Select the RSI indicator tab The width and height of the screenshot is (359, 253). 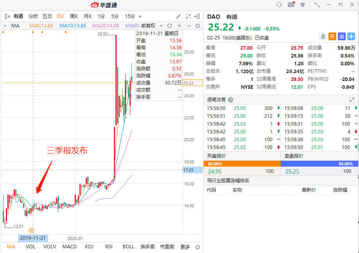109,247
